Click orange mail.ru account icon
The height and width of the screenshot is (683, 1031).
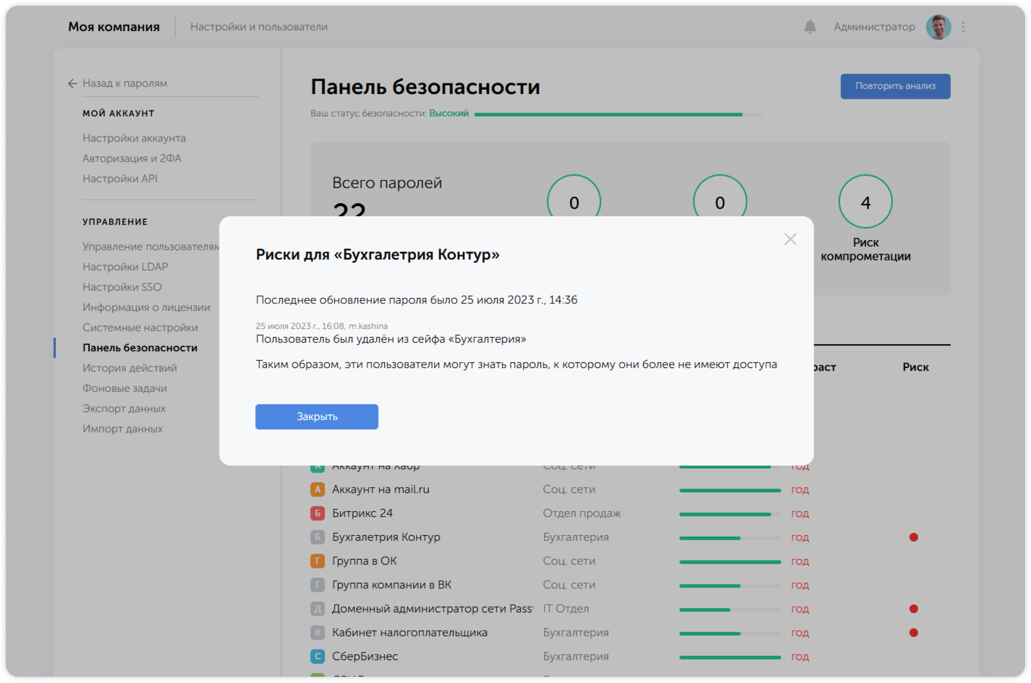(x=317, y=489)
